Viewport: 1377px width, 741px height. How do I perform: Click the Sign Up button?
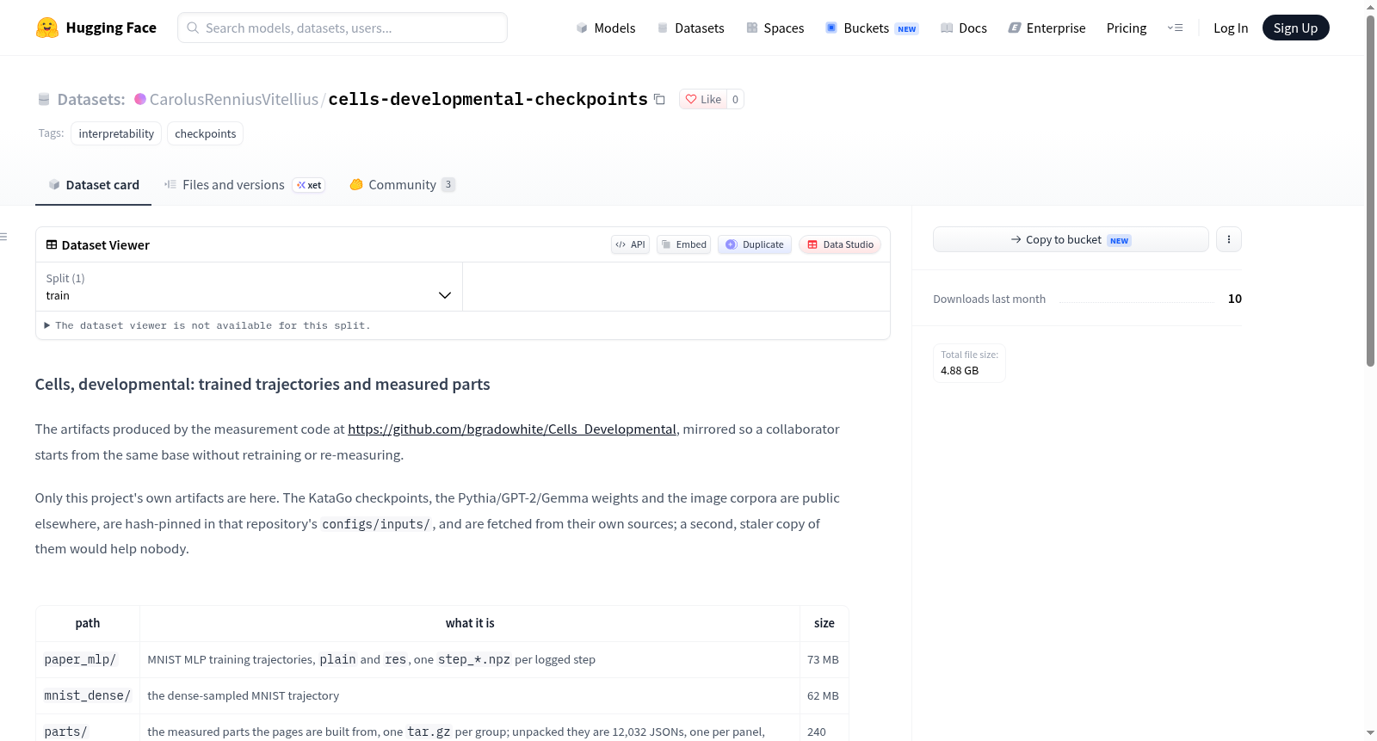(1296, 28)
